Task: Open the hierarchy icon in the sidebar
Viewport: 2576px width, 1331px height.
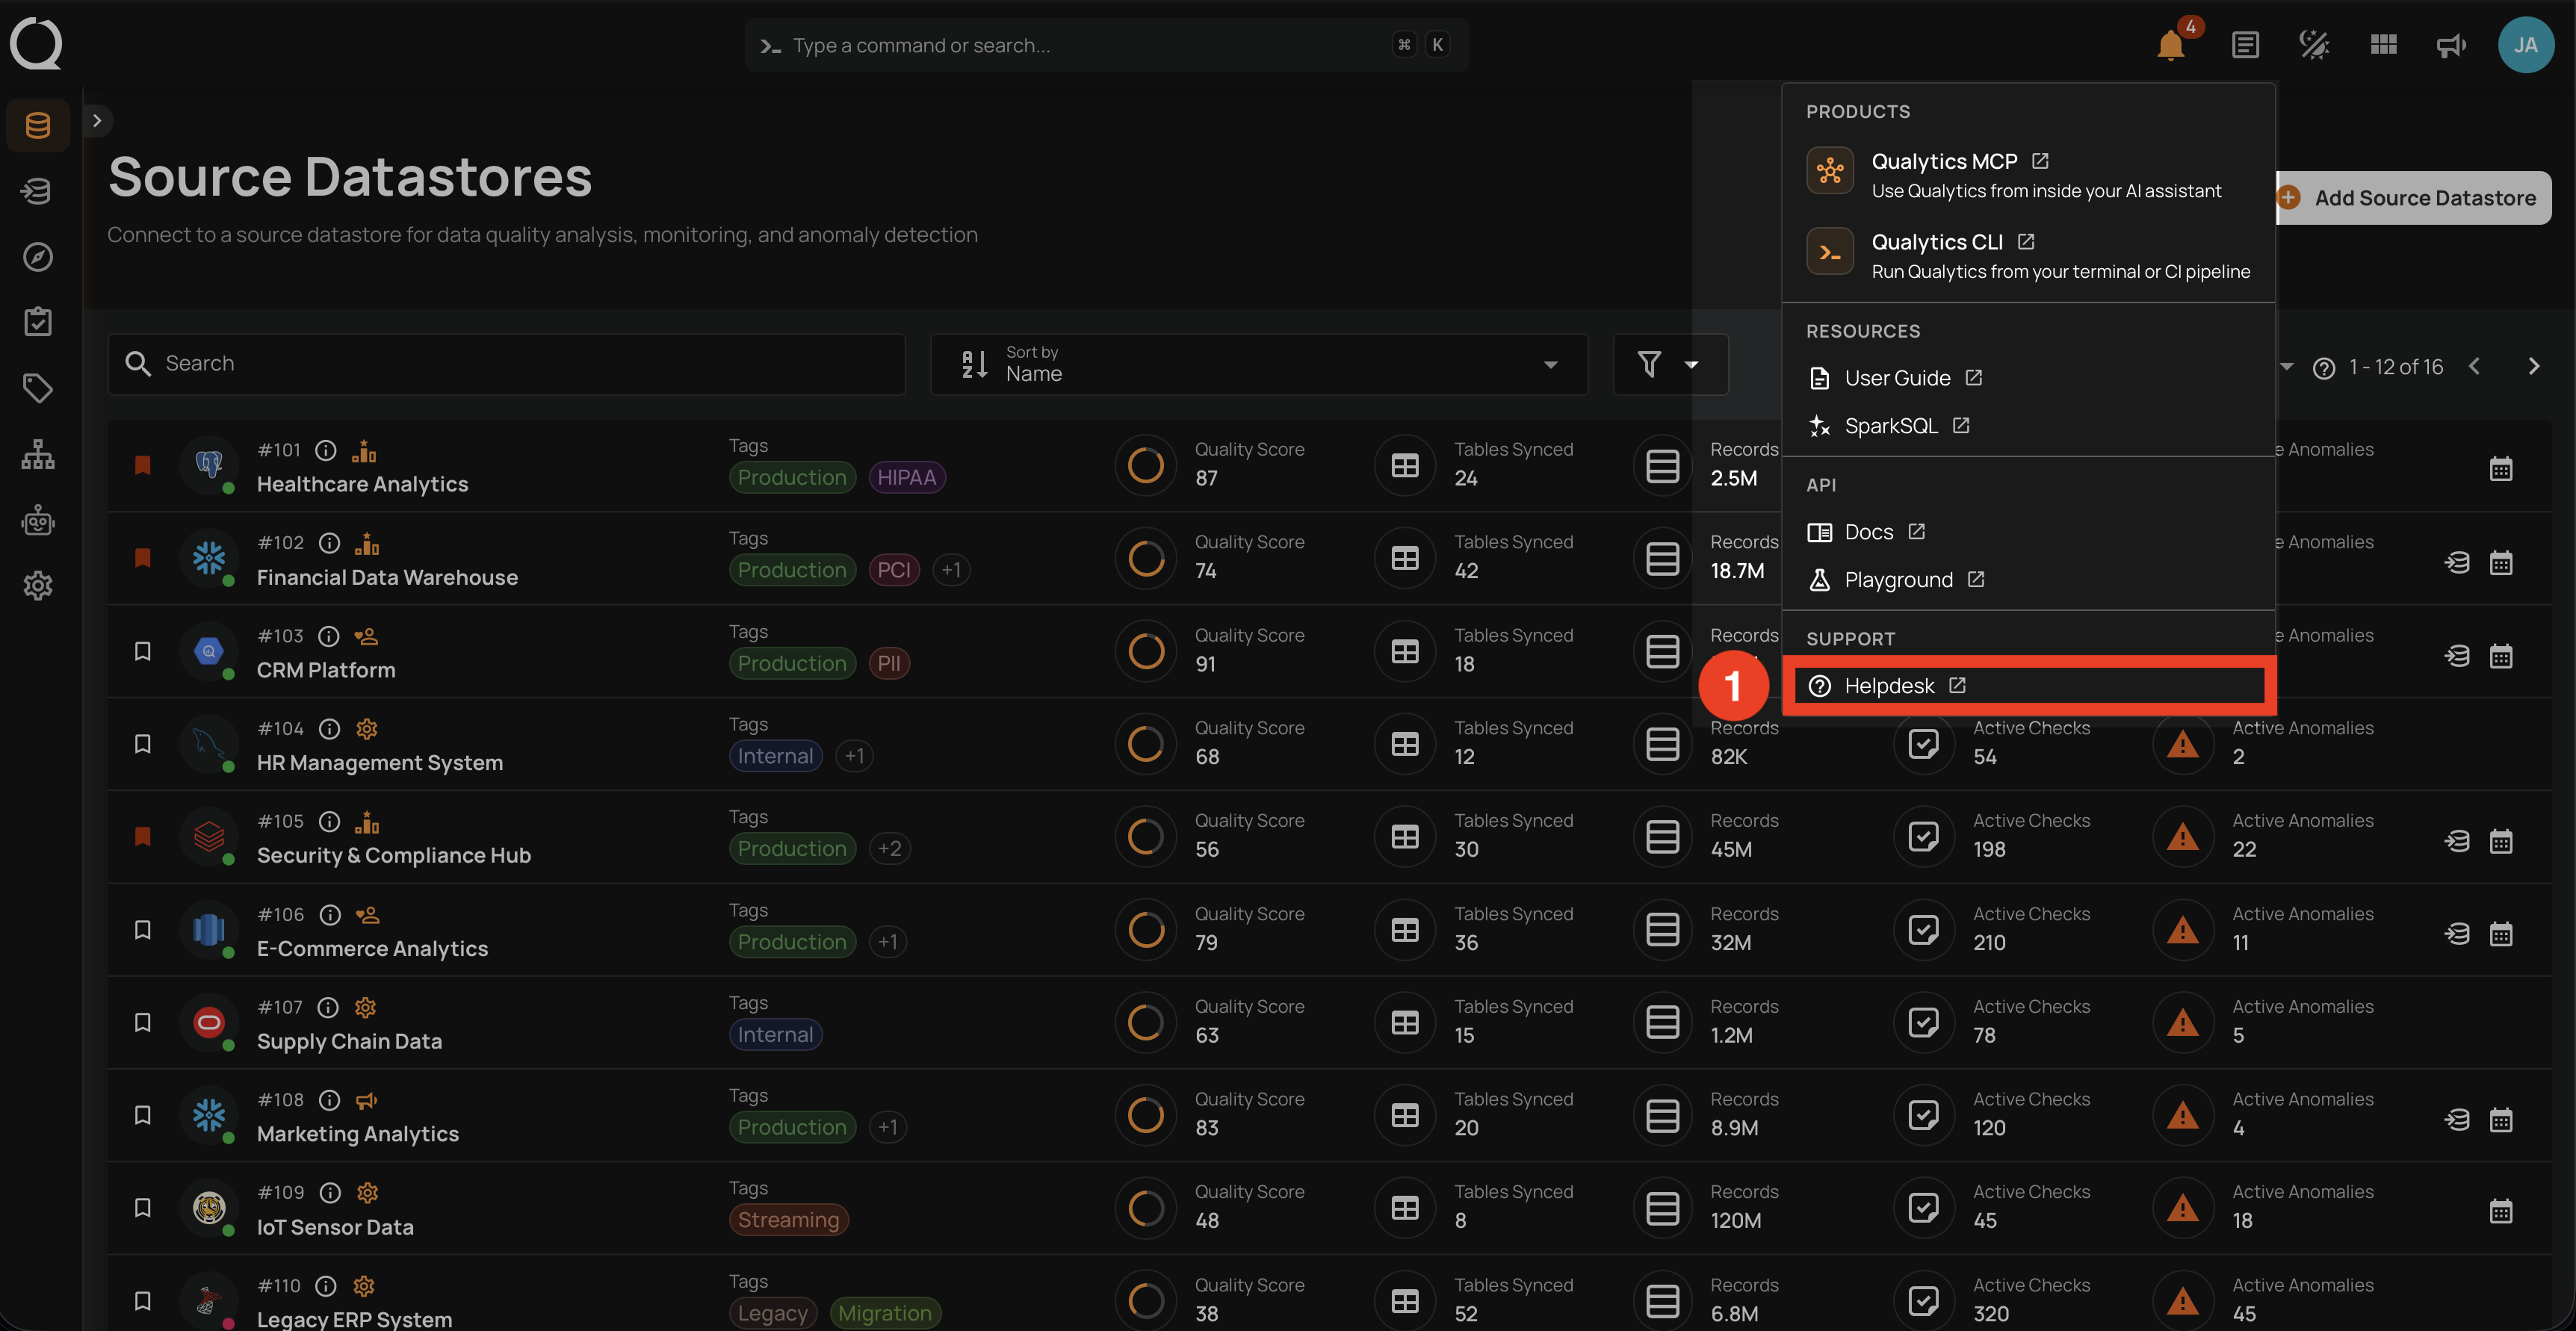Action: (x=38, y=454)
